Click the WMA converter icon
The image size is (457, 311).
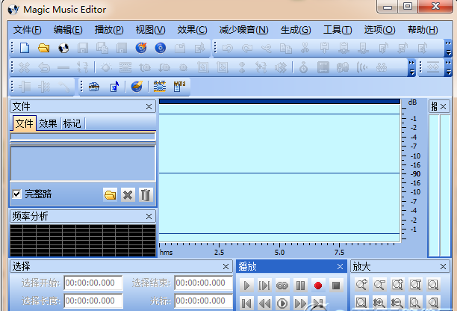(x=179, y=87)
